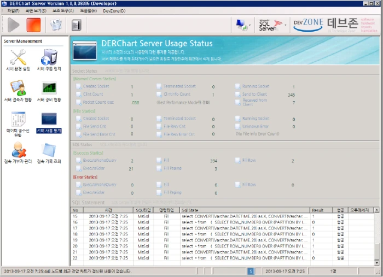Click the status bar count cell showing 1
383x277 pixels.
pyautogui.click(x=333, y=271)
